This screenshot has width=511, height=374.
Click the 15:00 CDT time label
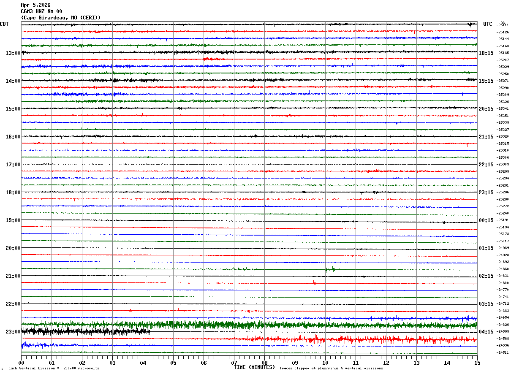(13, 109)
